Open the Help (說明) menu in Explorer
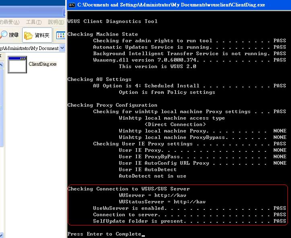Image resolution: width=291 pixels, height=238 pixels. click(x=56, y=22)
